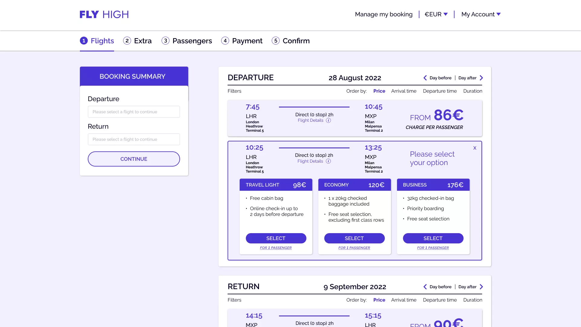Click info icon on 10:25 flight details

(328, 161)
